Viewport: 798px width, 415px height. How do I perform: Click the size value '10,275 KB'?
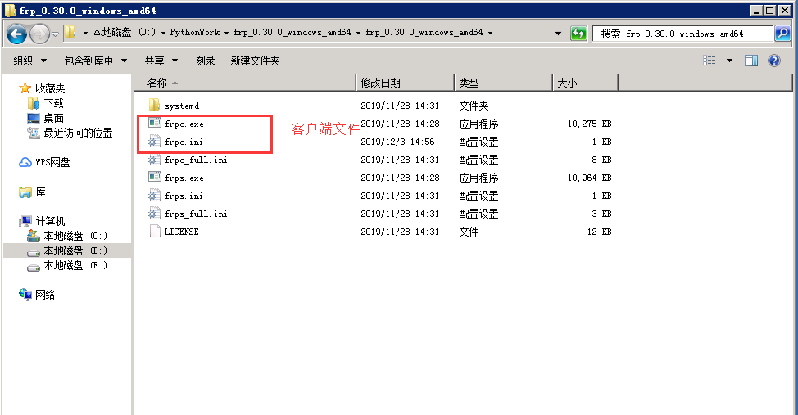589,124
